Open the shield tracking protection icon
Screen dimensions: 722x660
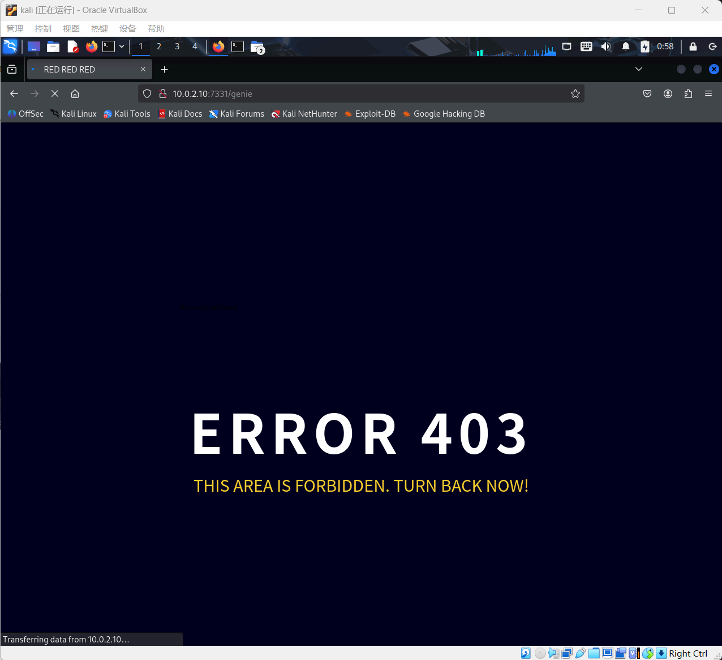tap(147, 94)
